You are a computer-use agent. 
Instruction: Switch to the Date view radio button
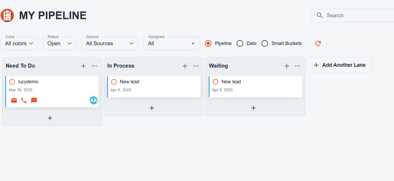pos(240,43)
